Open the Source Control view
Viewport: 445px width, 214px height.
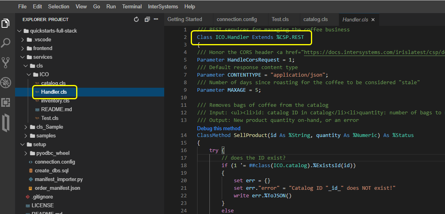point(6,62)
